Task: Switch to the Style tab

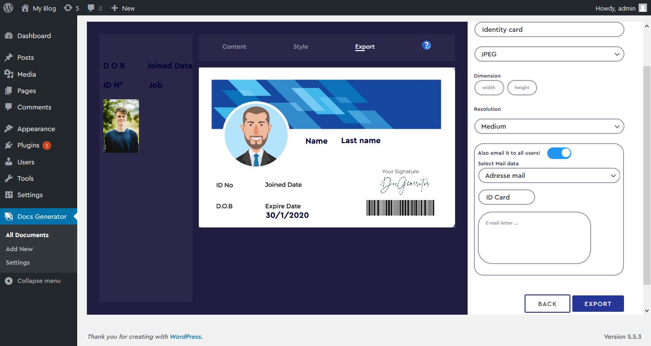Action: (x=301, y=47)
